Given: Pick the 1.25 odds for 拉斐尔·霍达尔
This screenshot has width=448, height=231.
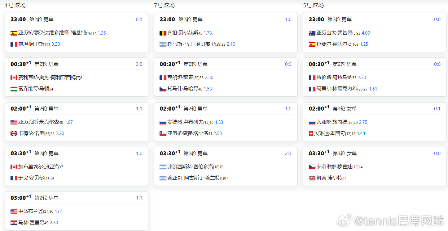Looking at the screenshot, I should click(364, 44).
